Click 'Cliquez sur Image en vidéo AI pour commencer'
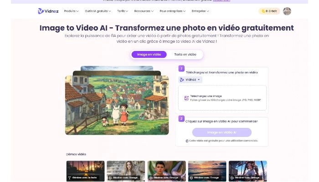The height and width of the screenshot is (182, 319). [x=221, y=121]
